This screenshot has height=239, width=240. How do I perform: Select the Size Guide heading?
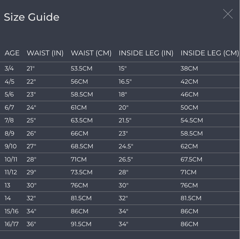[x=31, y=17]
